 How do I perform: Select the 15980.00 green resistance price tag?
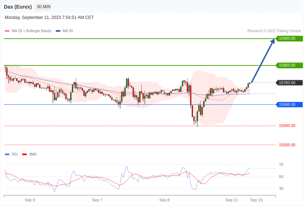[x=289, y=38]
